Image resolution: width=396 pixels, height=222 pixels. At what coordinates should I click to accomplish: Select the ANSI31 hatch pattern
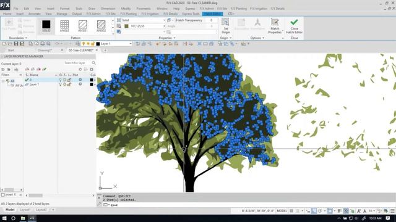(82, 26)
